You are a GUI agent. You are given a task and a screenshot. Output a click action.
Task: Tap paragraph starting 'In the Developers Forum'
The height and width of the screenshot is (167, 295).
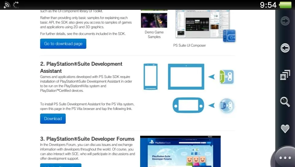point(88,152)
